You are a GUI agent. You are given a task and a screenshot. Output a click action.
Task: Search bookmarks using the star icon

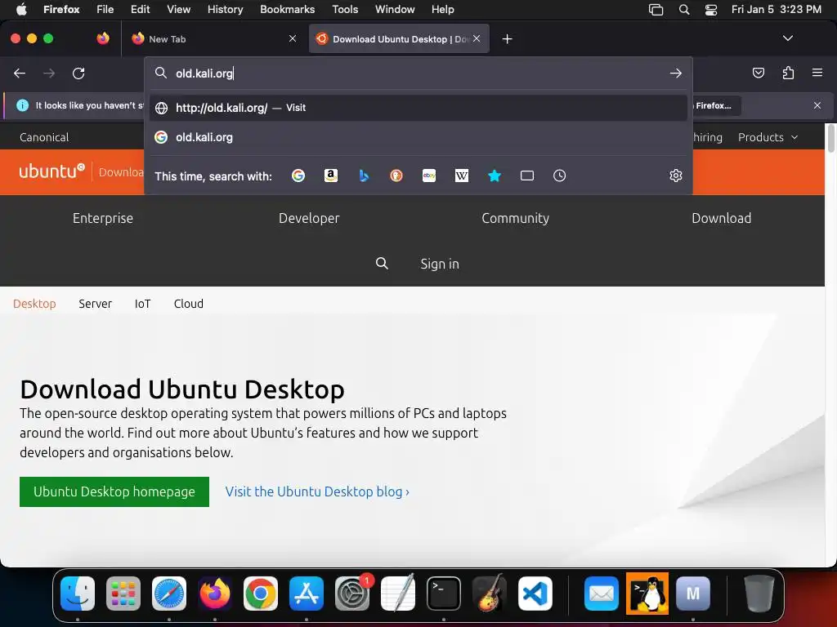(x=495, y=176)
